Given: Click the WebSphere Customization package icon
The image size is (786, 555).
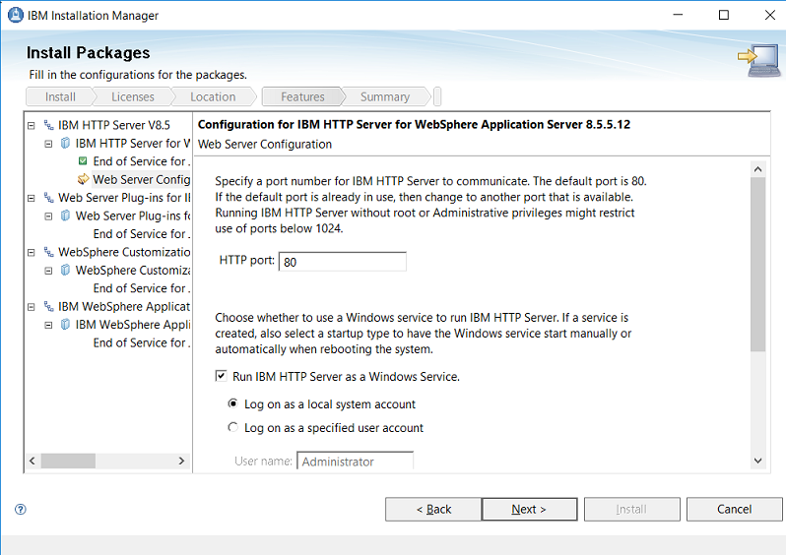Looking at the screenshot, I should click(65, 270).
